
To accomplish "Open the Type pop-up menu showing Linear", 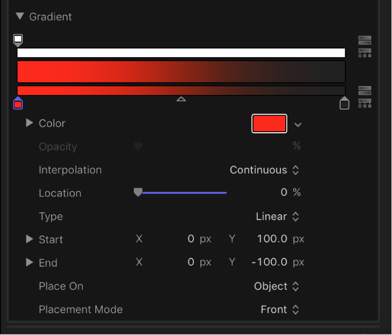I will pos(277,217).
